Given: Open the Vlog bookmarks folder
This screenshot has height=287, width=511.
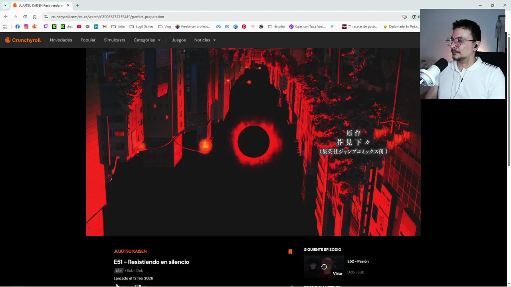Looking at the screenshot, I should tap(164, 27).
